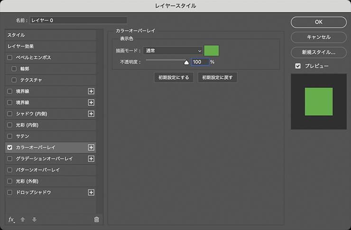Image resolution: width=351 pixels, height=230 pixels.
Task: Click the move effect down arrow
Action: click(x=34, y=220)
